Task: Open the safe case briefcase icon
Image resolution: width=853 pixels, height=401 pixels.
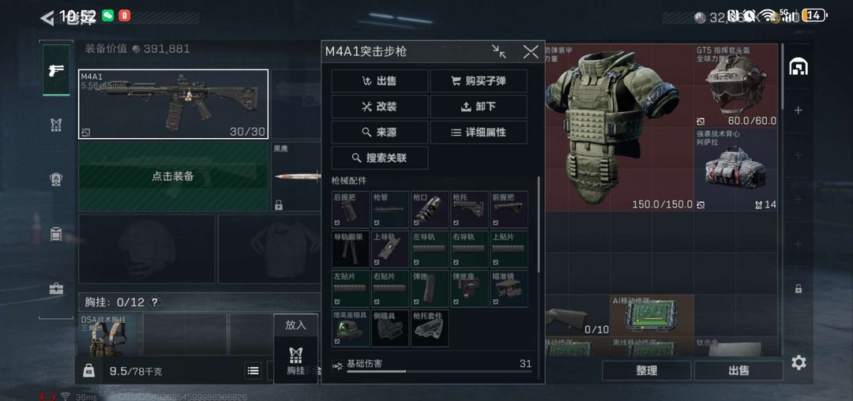Action: pos(56,289)
